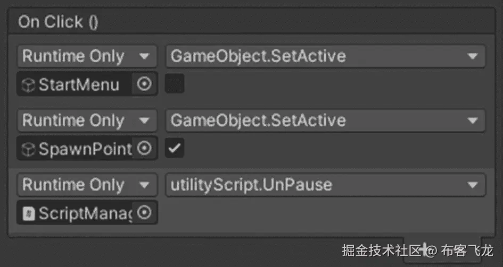This screenshot has width=503, height=267.
Task: Open the Runtime Only dropdown above ScriptManager
Action: 87,185
